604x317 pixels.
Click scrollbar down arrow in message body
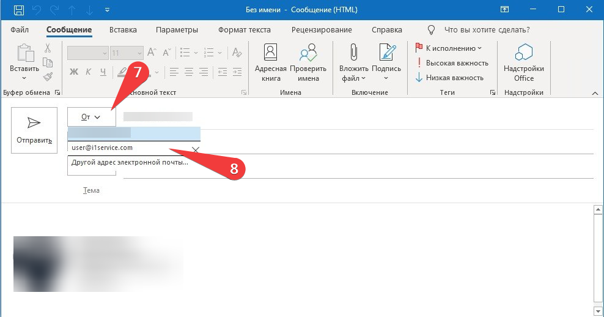598,311
